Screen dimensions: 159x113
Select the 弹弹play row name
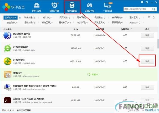(17, 73)
